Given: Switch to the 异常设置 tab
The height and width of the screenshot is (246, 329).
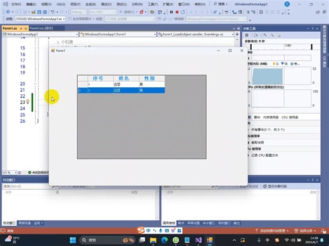Looking at the screenshot, I should [194, 223].
